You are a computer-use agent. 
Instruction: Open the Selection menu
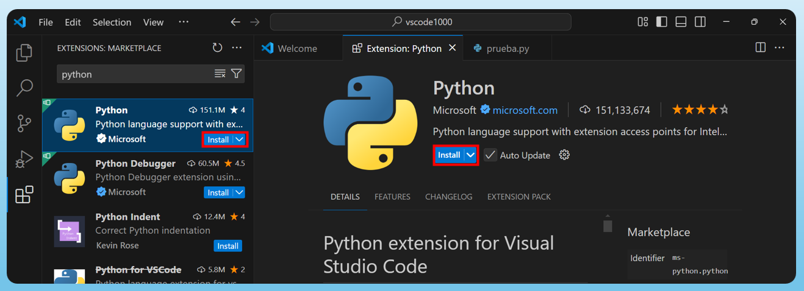pos(112,22)
